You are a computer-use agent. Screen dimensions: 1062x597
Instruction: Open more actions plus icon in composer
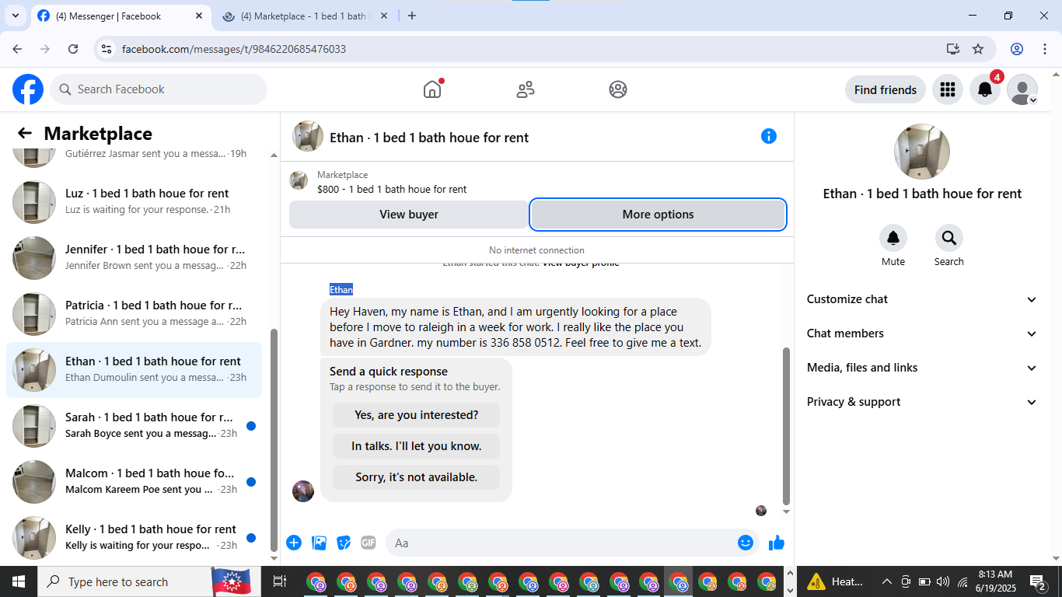point(294,543)
